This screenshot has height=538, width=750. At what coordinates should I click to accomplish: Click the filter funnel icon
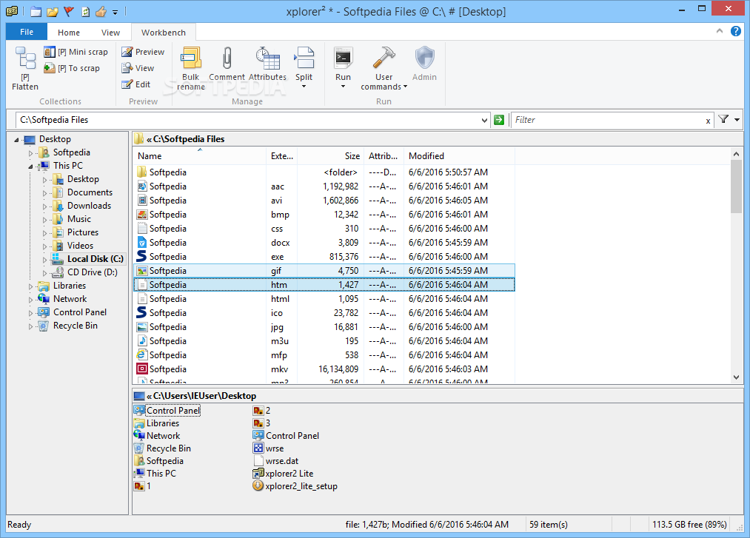click(x=723, y=119)
